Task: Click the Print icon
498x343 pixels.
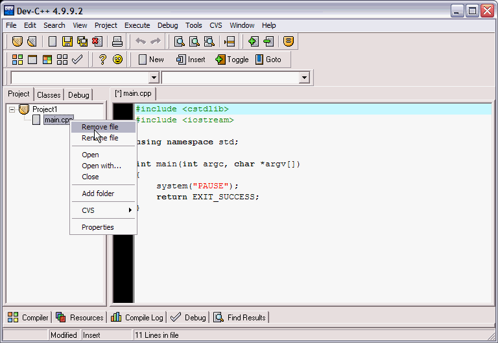Action: 117,41
